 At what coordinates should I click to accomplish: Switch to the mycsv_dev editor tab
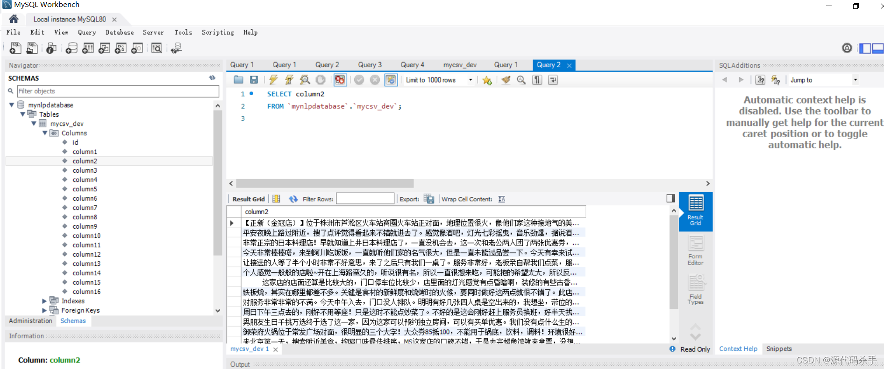tap(460, 65)
